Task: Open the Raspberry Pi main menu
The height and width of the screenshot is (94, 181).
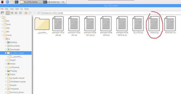Action: (x=3, y=2)
